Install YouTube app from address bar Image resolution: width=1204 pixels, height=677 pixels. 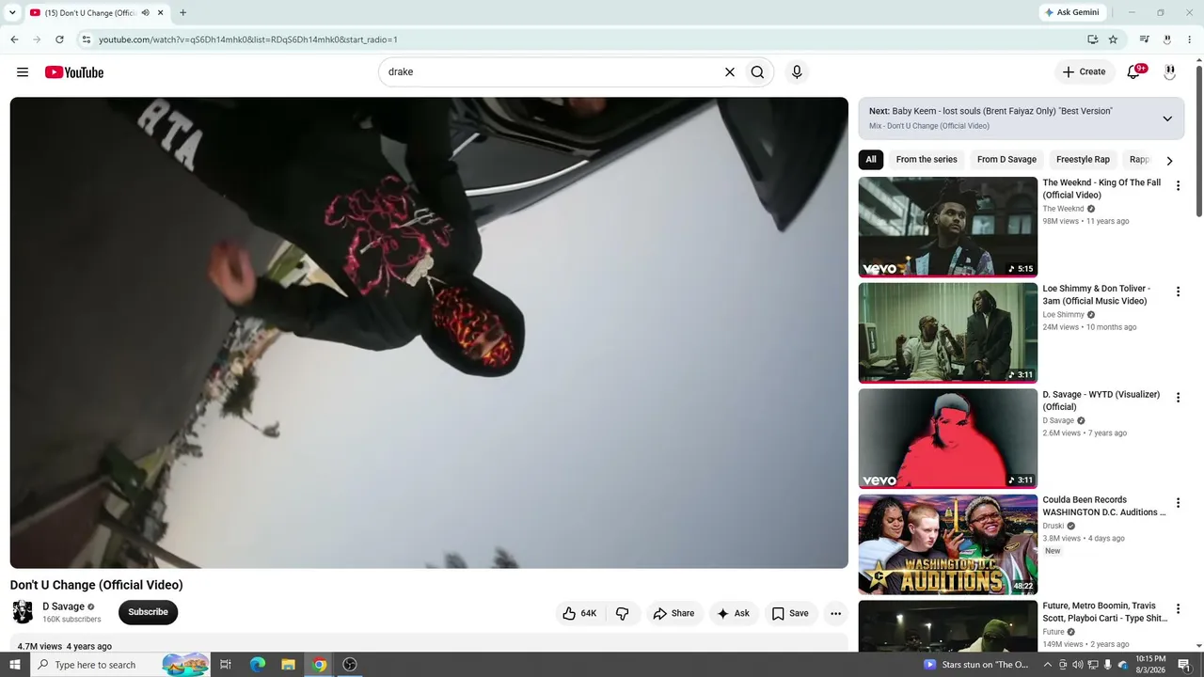click(x=1092, y=39)
